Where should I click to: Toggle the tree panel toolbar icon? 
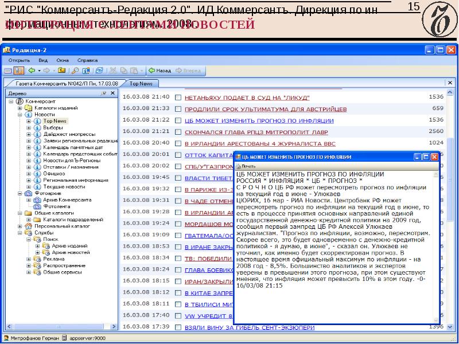[18, 71]
